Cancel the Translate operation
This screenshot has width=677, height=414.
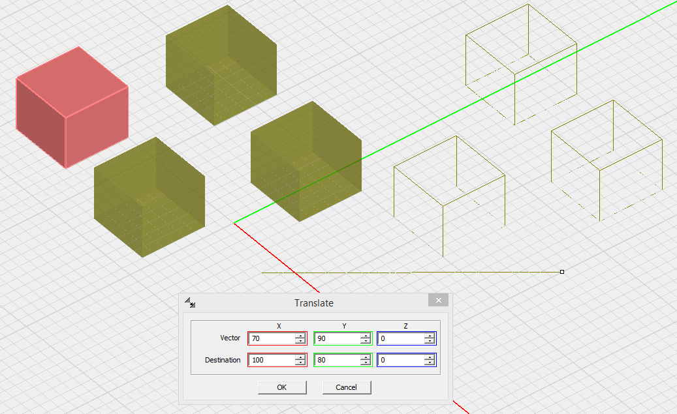(x=347, y=387)
